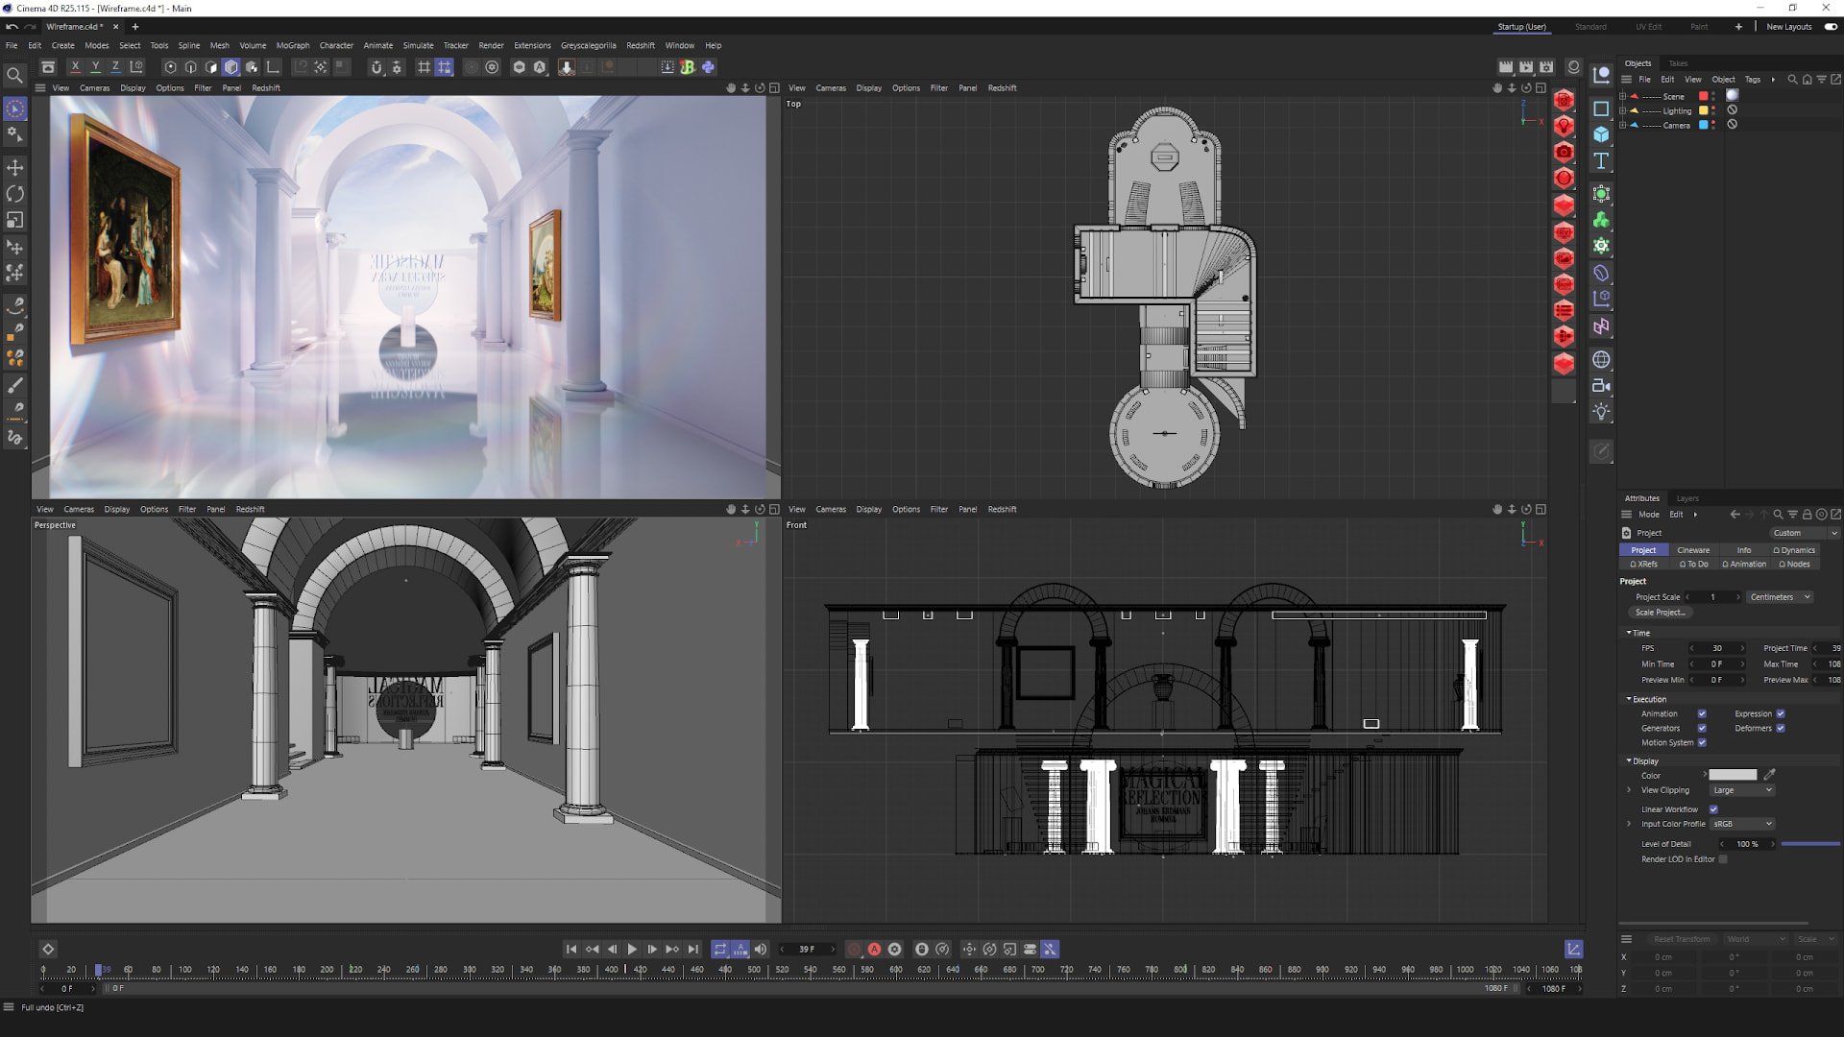Select the Move tool in left toolbar
1844x1037 pixels.
coord(15,168)
